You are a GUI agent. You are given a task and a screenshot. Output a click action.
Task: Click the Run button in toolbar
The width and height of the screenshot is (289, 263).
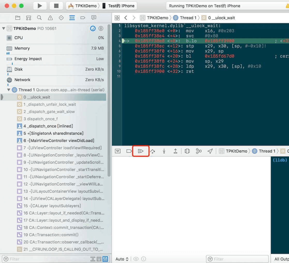(40, 6)
